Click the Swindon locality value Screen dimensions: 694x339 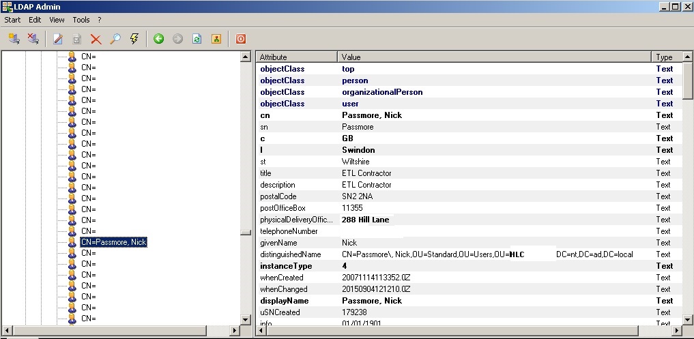(358, 150)
